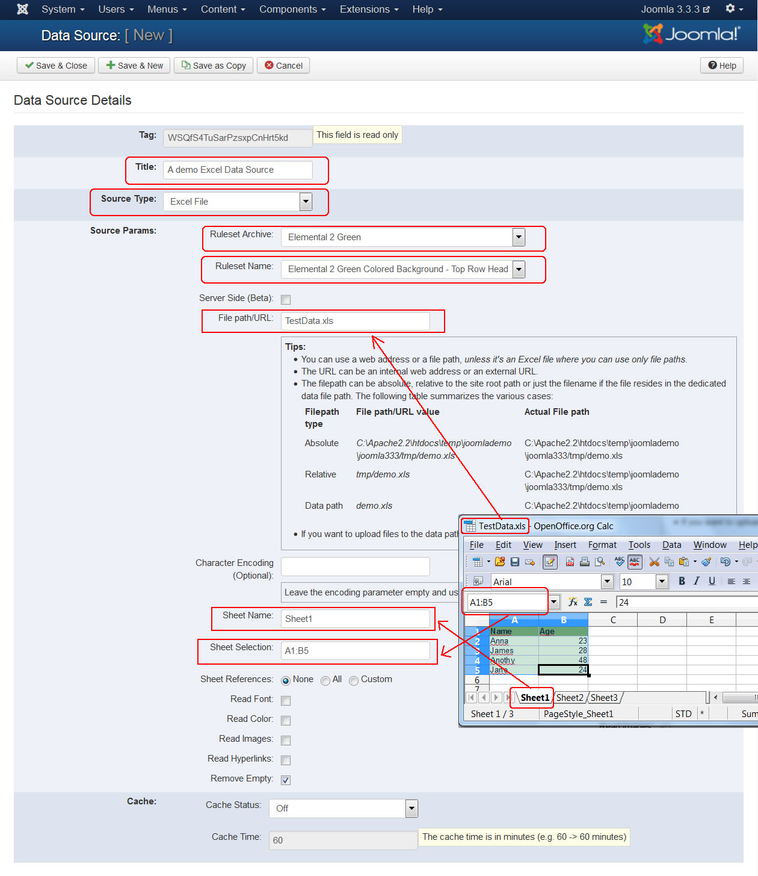Click the Joomla logo icon in top bar

(x=22, y=9)
